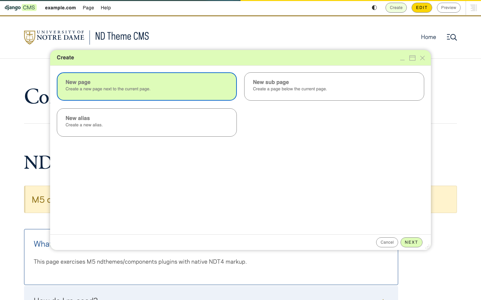
Task: Close the Create dialog
Action: click(423, 58)
